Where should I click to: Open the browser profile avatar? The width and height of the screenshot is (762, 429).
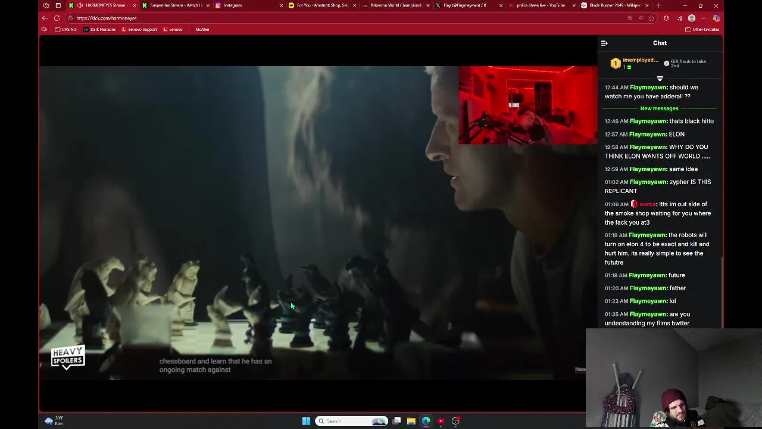click(x=692, y=18)
